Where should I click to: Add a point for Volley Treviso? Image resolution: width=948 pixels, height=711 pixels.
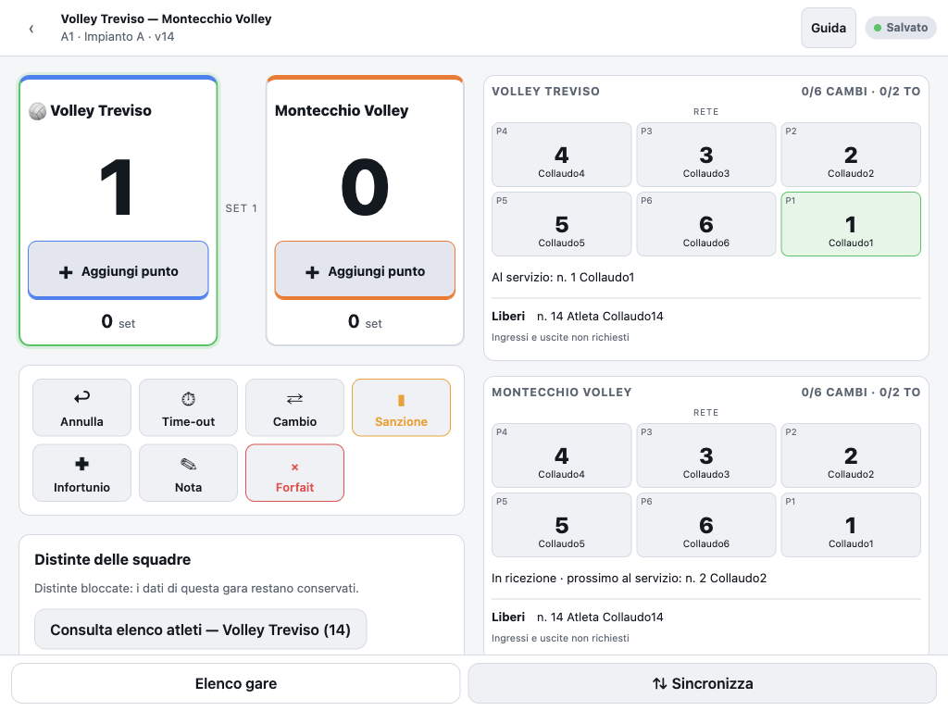[118, 271]
